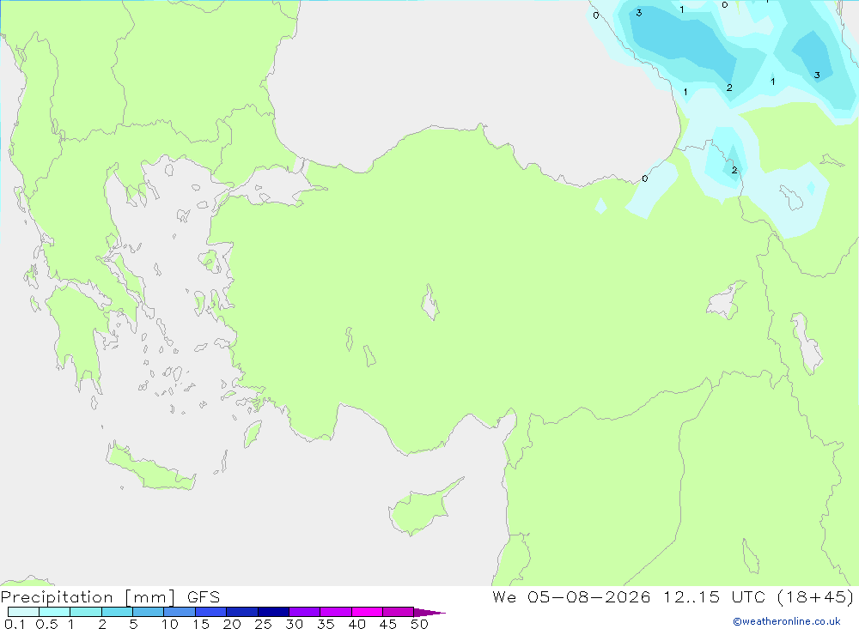Click the "20" legend scale number
Screen dimensions: 859x629
pos(232,624)
